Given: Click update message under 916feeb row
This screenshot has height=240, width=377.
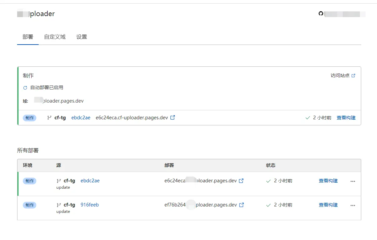Looking at the screenshot, I should click(63, 212).
